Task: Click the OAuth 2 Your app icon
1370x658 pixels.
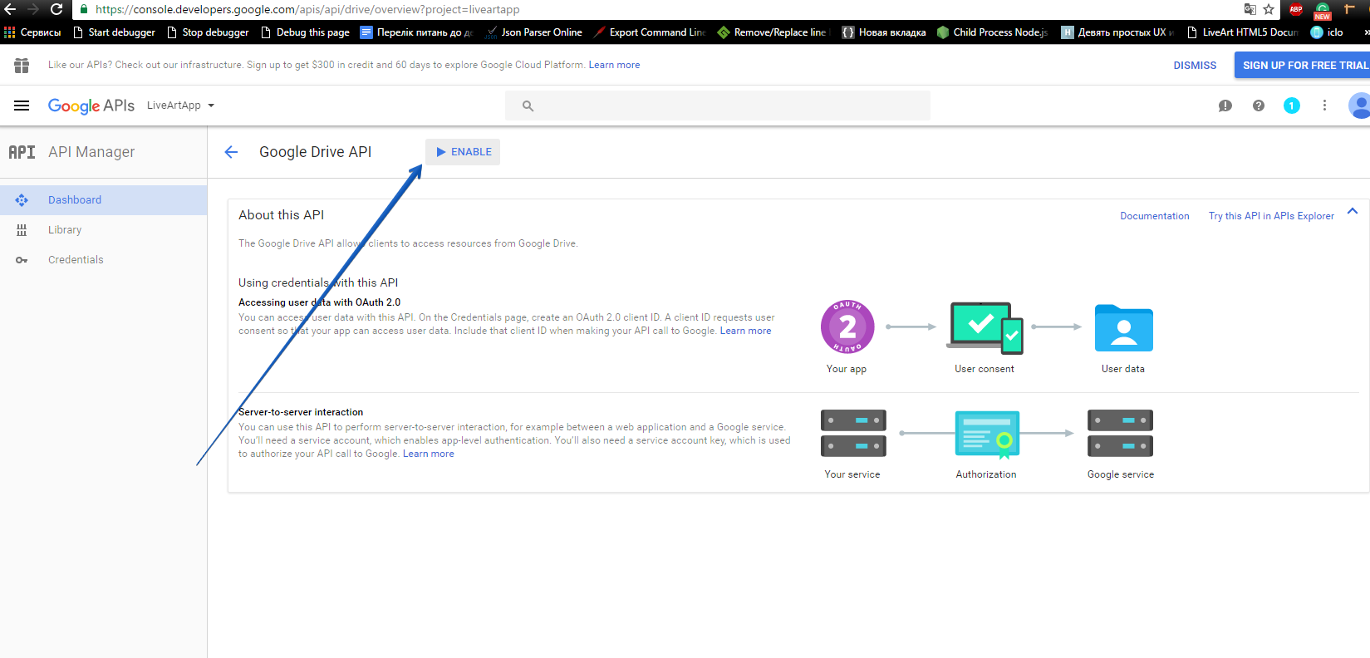Action: tap(847, 327)
